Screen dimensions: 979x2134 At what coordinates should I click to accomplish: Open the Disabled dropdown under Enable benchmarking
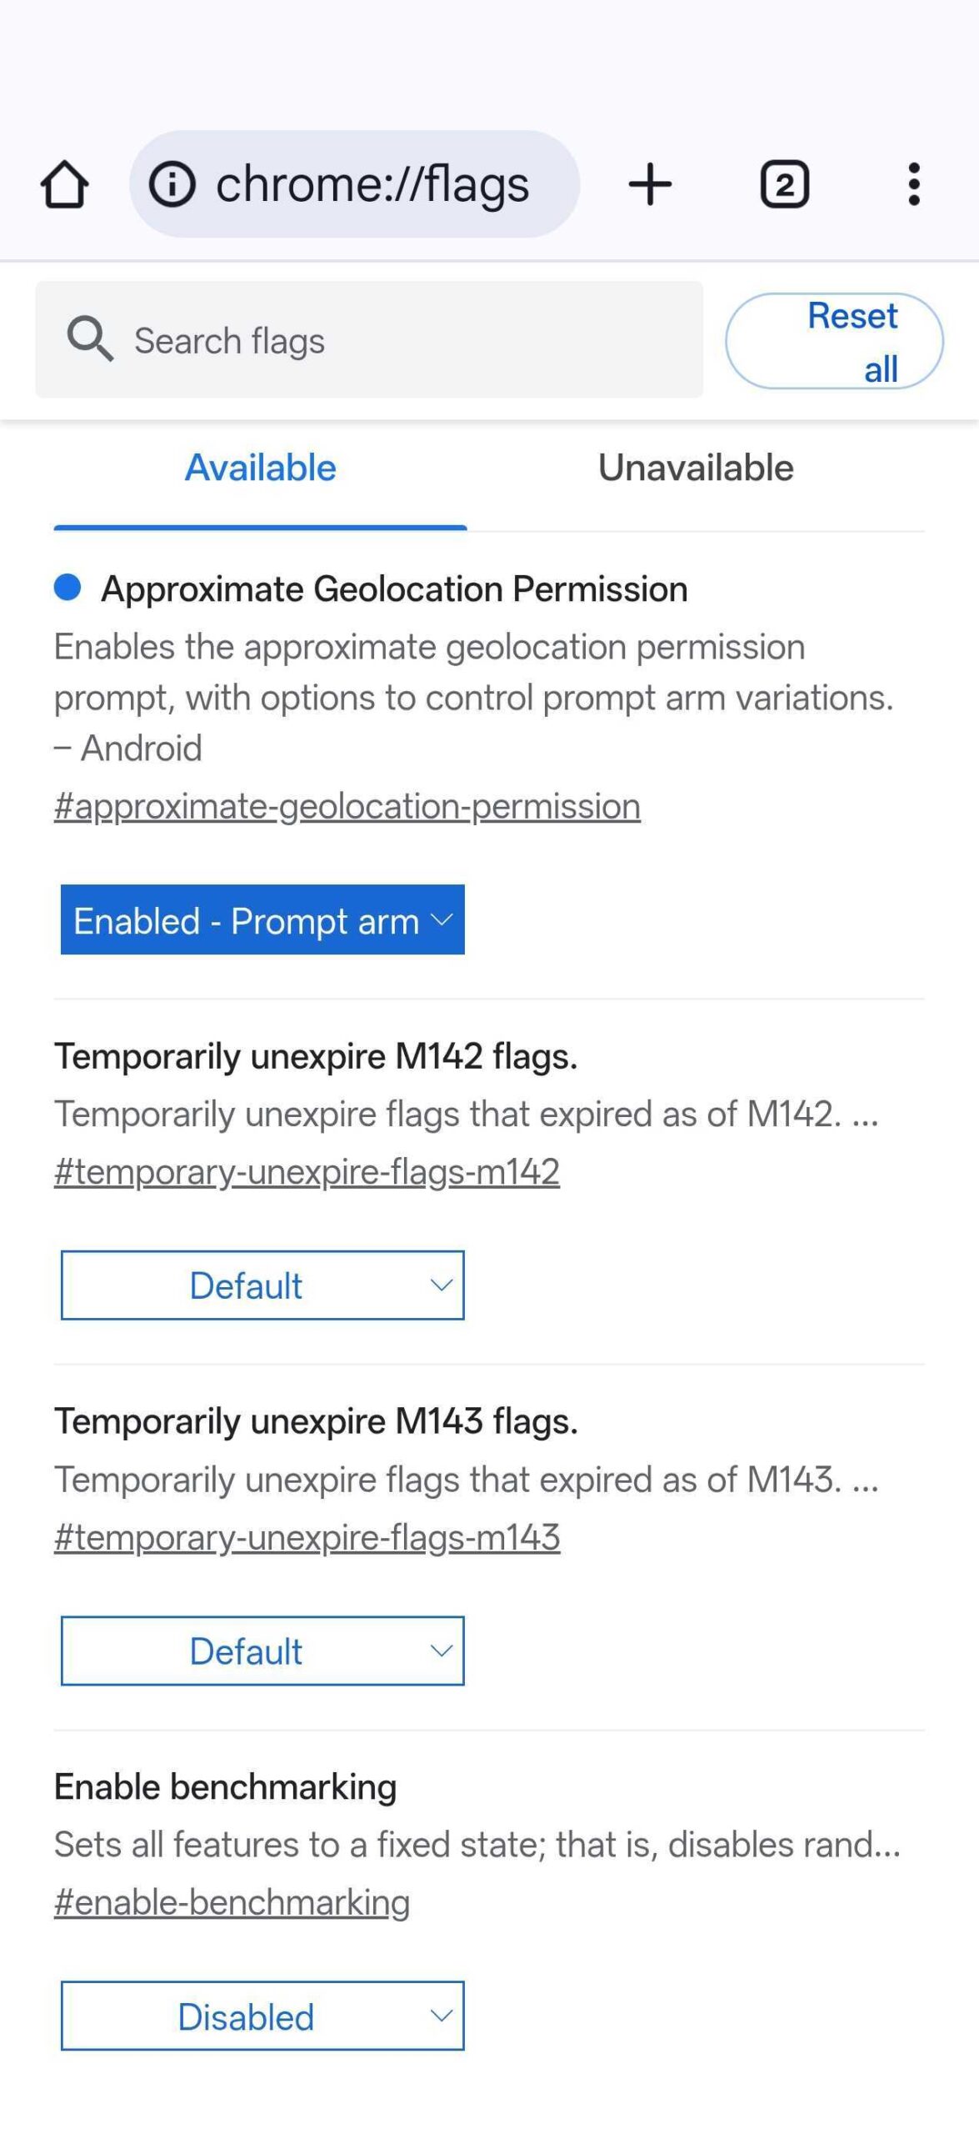click(262, 2016)
